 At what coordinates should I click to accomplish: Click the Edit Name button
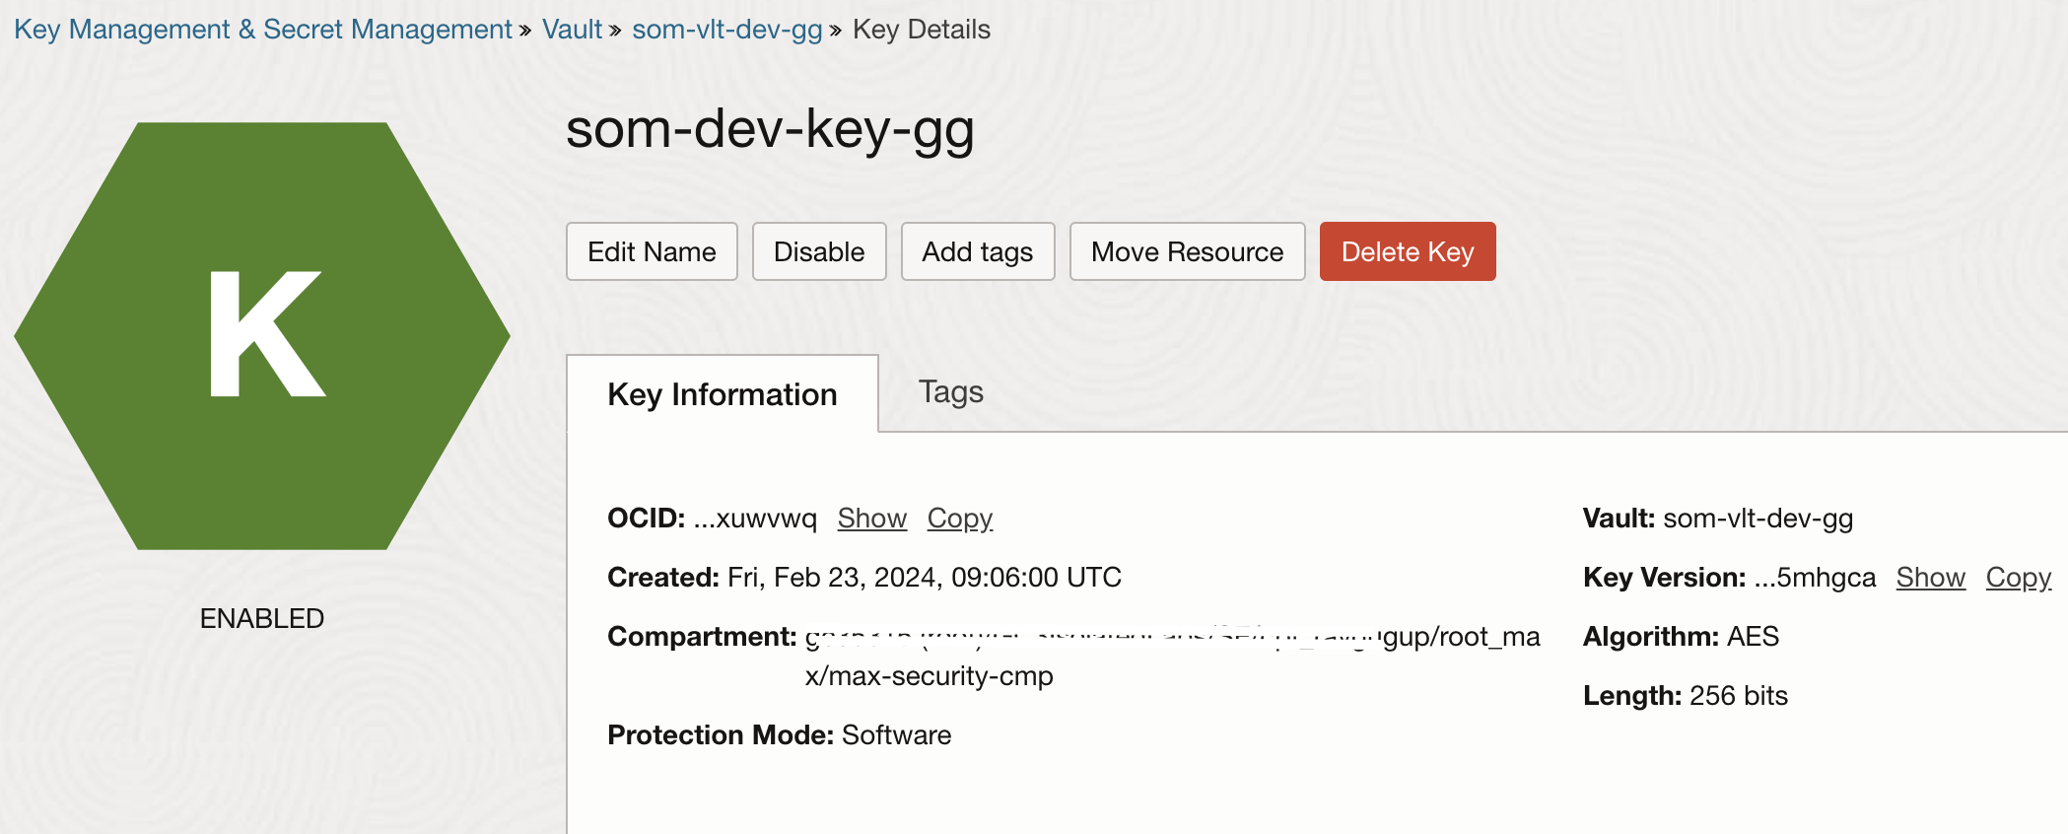click(x=652, y=252)
